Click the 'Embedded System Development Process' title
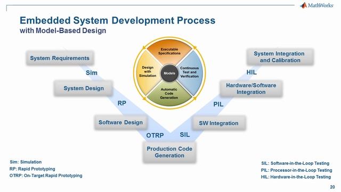 coord(117,20)
